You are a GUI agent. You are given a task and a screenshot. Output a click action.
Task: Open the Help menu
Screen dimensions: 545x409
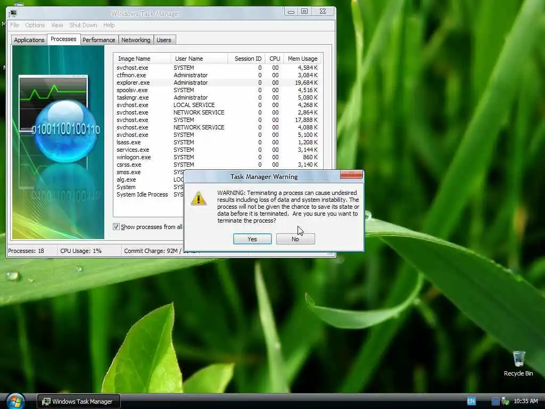click(109, 25)
